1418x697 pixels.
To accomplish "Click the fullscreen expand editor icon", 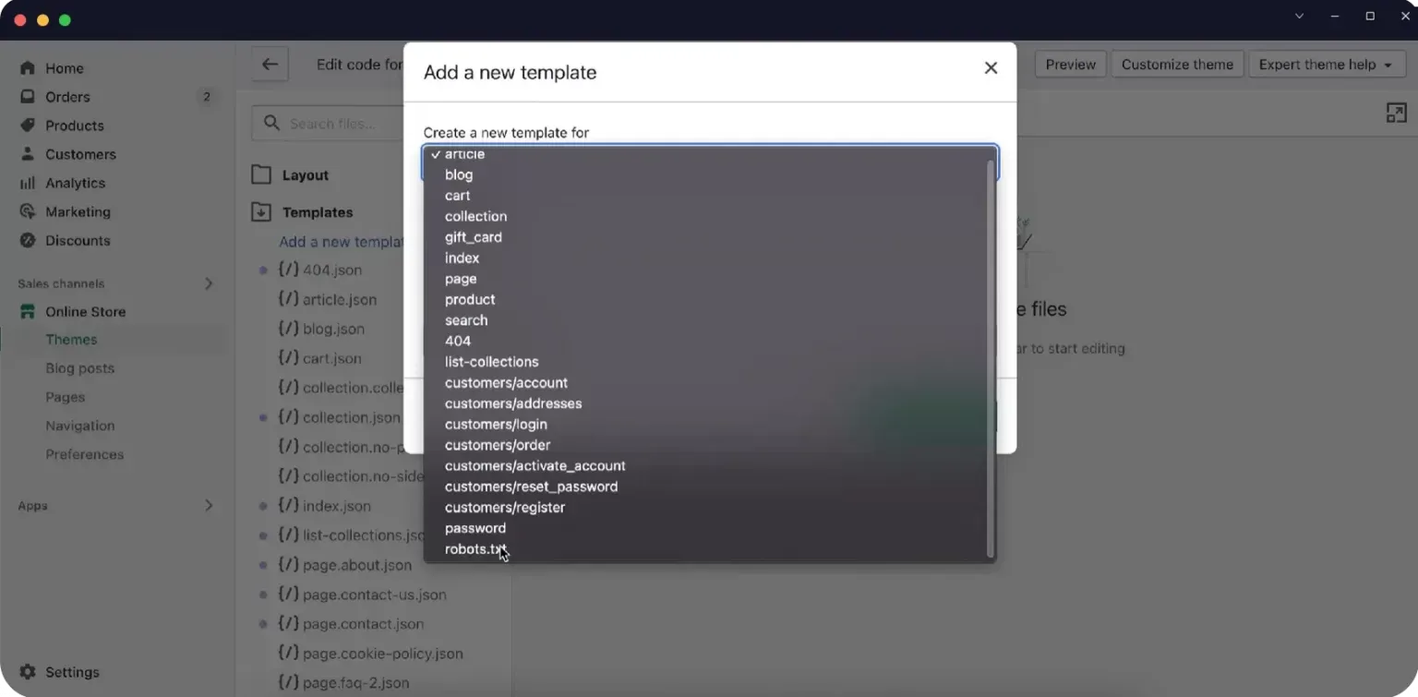I will 1396,113.
